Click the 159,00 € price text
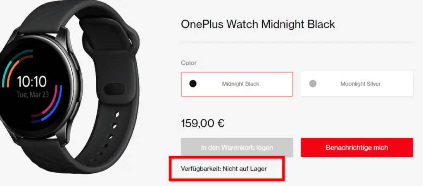 [202, 124]
